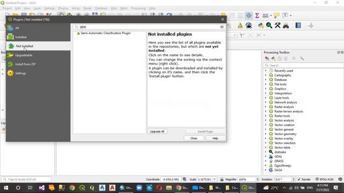Screen dimensions: 344x193
Task: Expand the Vector geometry toolbox group
Action: coord(266,134)
